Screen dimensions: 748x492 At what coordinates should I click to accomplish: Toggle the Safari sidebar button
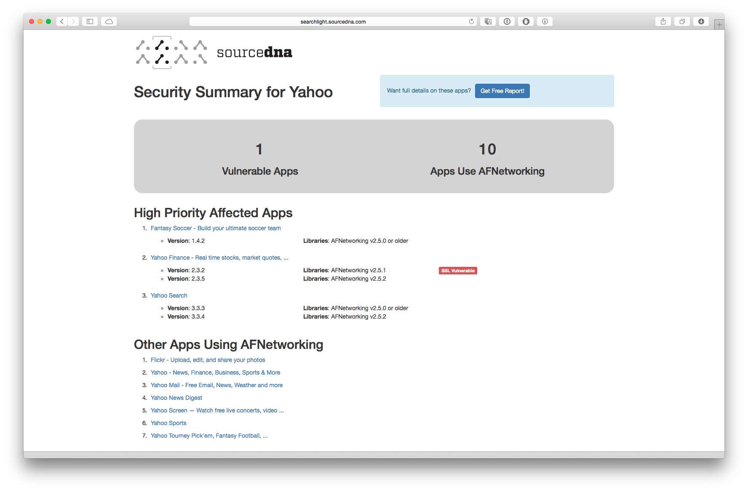pos(90,21)
